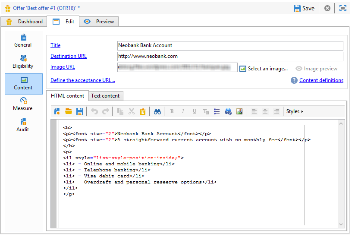The width and height of the screenshot is (355, 240).
Task: Click the 'Visa debit card' code line
Action: click(104, 176)
